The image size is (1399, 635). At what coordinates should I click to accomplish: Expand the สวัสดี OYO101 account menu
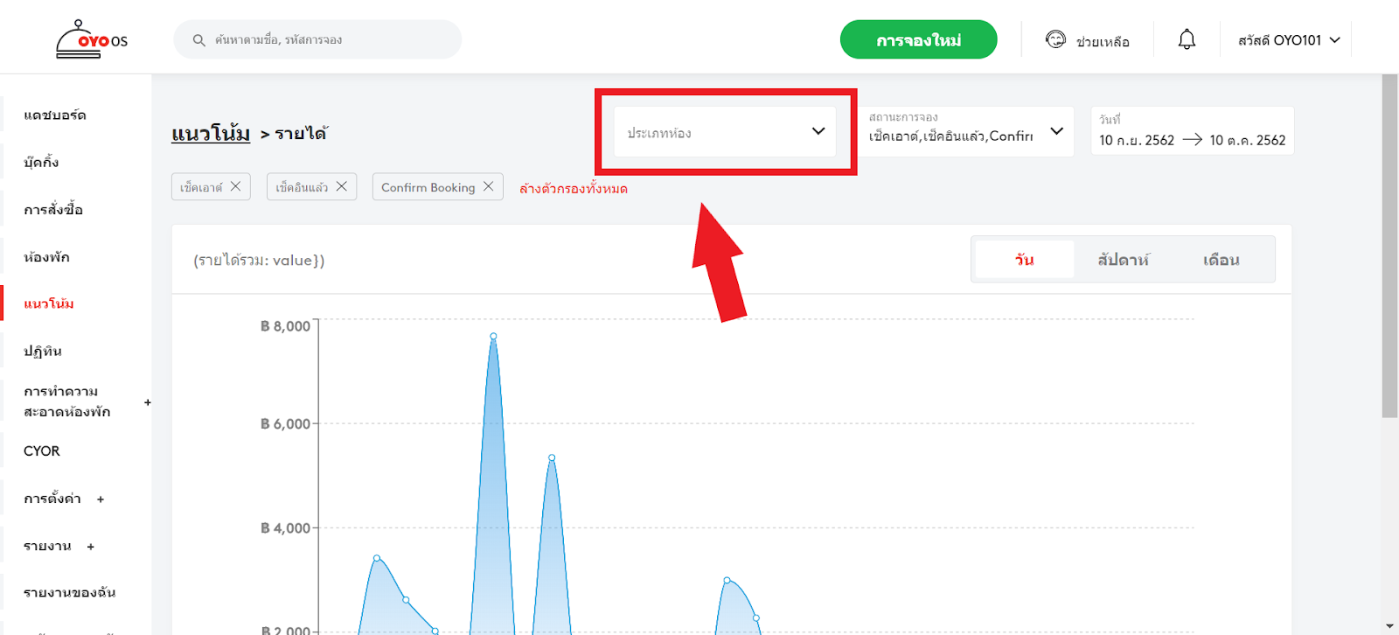pyautogui.click(x=1289, y=40)
